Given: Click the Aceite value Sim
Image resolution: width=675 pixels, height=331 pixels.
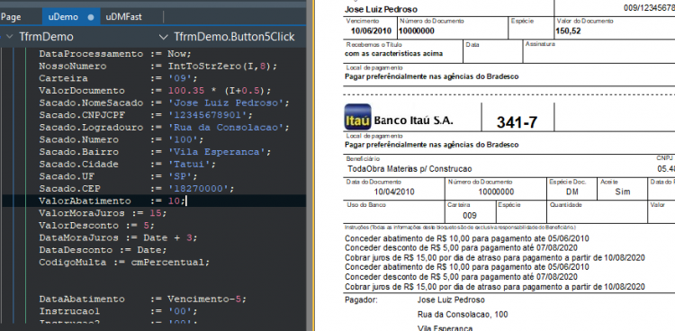Looking at the screenshot, I should pos(623,192).
